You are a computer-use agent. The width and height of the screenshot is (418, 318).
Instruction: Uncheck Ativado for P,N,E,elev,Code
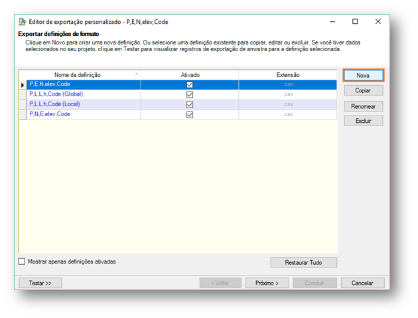(x=190, y=114)
